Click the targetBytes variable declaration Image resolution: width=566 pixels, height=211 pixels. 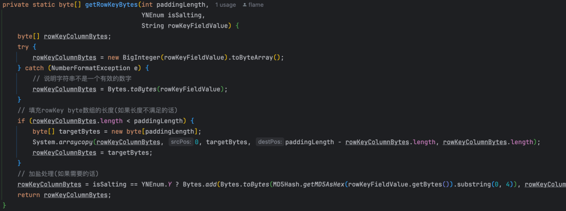point(80,131)
